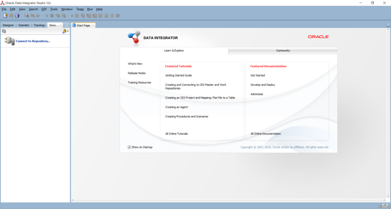
Task: Select the Learn & Explore tab
Action: coord(174,51)
